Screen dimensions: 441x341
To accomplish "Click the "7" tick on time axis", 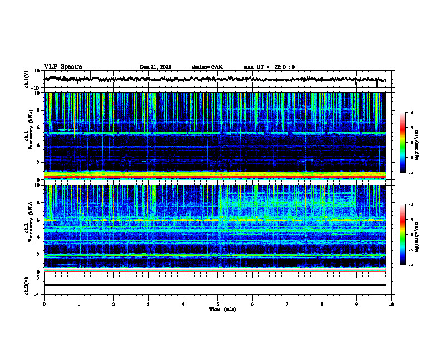I will click(287, 304).
